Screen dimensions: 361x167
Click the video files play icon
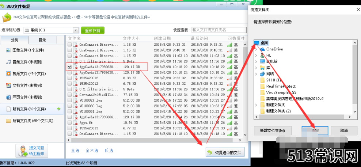[8, 74]
